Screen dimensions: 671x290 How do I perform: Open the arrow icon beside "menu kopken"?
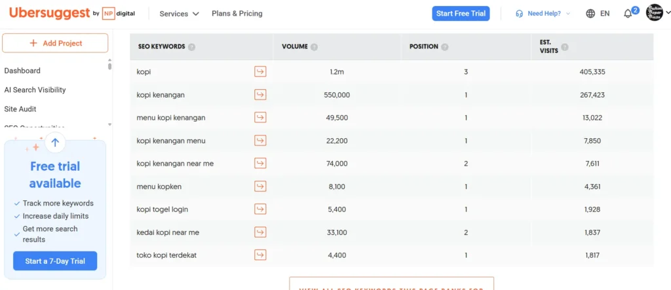click(260, 186)
